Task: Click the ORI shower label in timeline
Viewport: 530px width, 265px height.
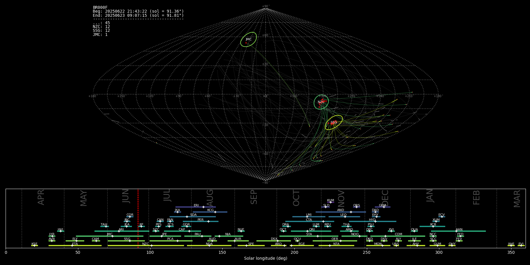Action: pyautogui.click(x=312, y=230)
